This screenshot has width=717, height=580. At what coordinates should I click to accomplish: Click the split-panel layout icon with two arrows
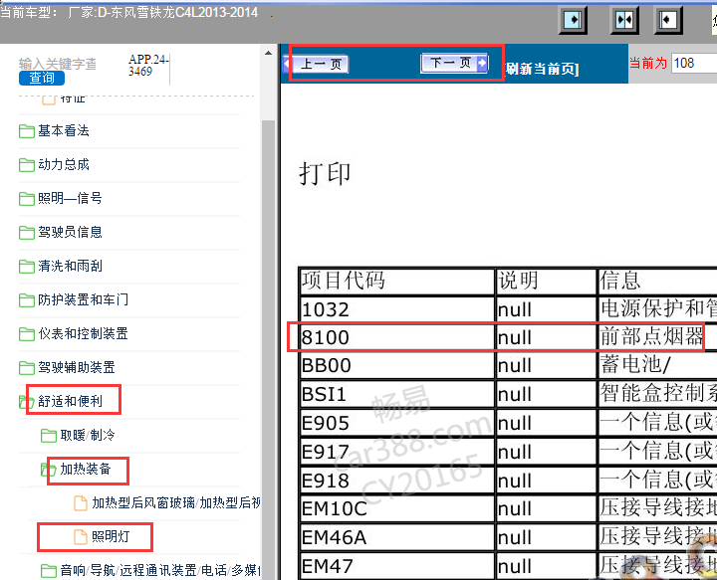click(x=624, y=20)
